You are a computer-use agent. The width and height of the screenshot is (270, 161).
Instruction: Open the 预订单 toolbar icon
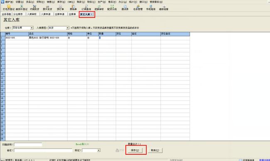coord(60,8)
